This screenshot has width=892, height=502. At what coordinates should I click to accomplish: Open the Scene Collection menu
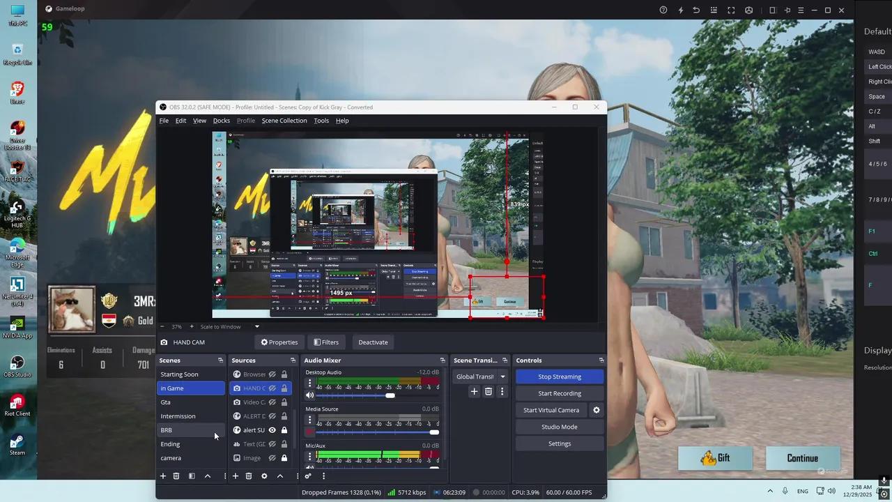point(284,120)
